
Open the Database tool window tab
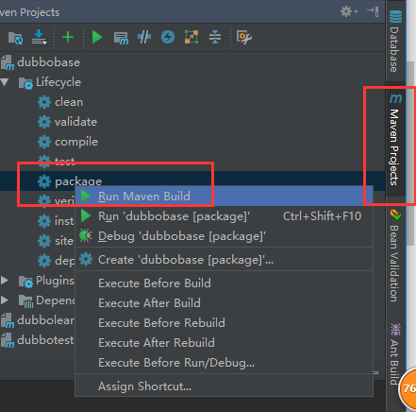[x=395, y=41]
